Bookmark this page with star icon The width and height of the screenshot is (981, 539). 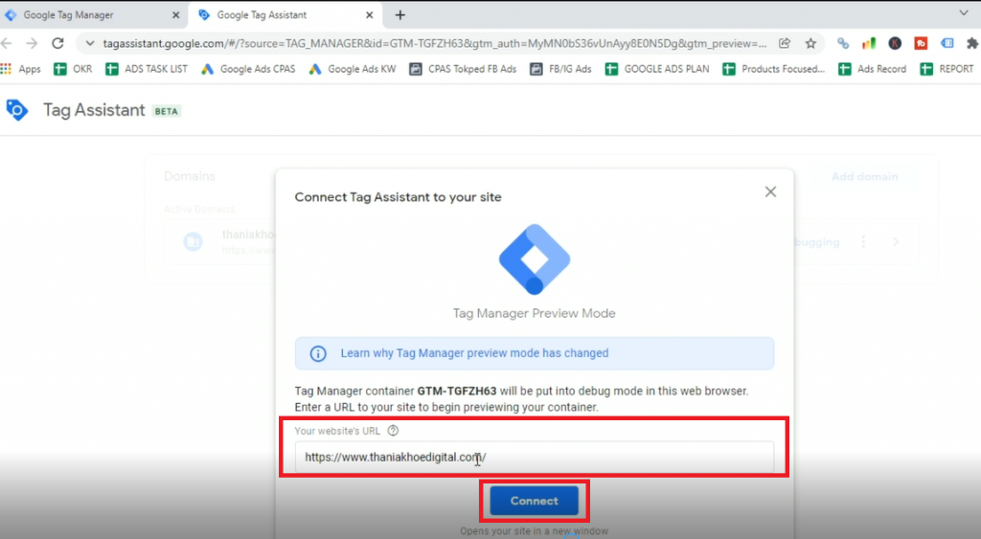tap(810, 43)
